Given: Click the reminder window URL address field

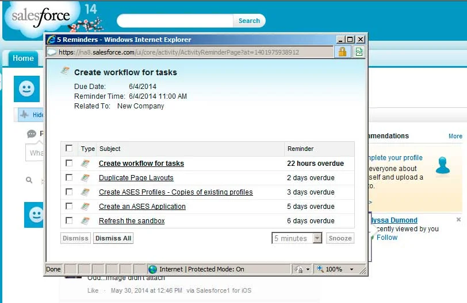Looking at the screenshot, I should click(x=190, y=52).
